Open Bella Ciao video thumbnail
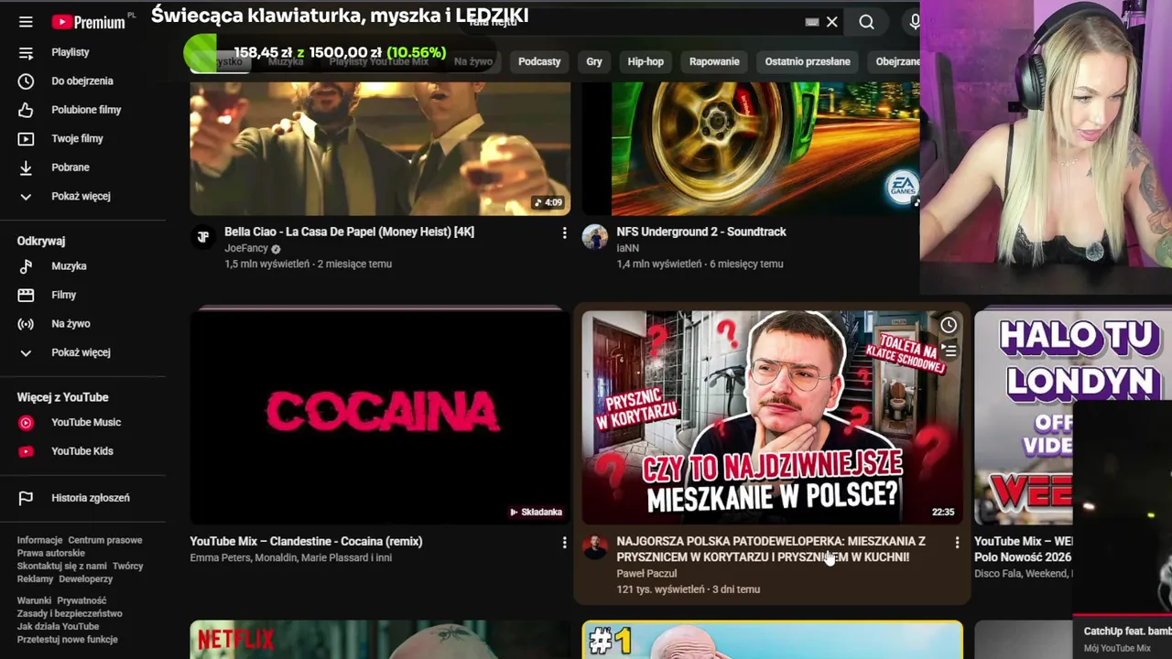The width and height of the screenshot is (1172, 659). [x=380, y=148]
